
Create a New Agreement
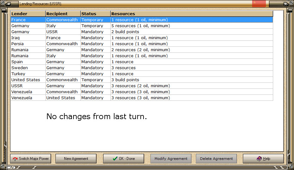pos(76,159)
